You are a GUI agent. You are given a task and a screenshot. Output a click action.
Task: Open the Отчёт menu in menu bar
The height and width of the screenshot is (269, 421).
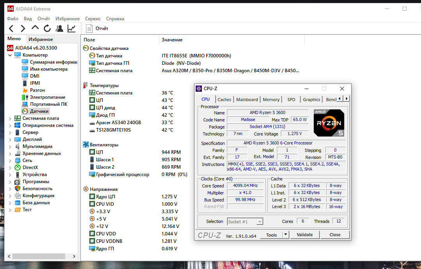pyautogui.click(x=43, y=18)
